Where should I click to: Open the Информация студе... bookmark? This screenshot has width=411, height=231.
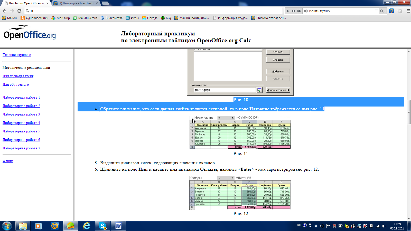click(x=230, y=18)
